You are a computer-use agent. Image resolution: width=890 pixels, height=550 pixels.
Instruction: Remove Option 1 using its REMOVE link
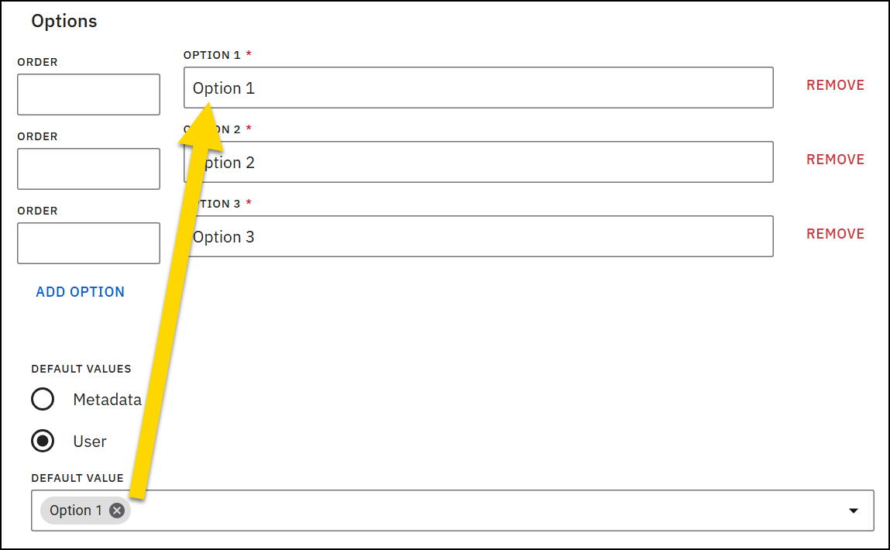[835, 85]
